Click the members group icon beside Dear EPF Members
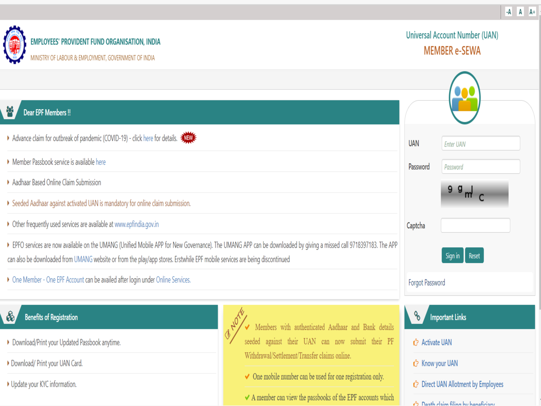 pos(10,112)
